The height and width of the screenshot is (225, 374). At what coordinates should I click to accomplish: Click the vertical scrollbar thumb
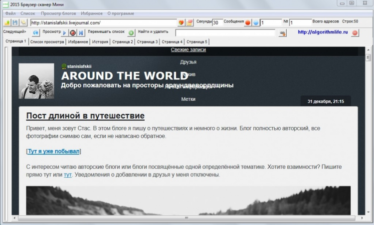tap(368, 57)
